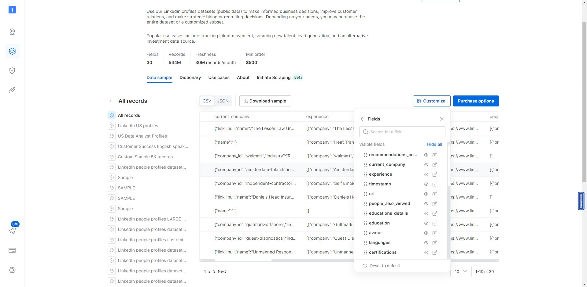
Task: Switch sample format to JSON
Action: (x=223, y=101)
